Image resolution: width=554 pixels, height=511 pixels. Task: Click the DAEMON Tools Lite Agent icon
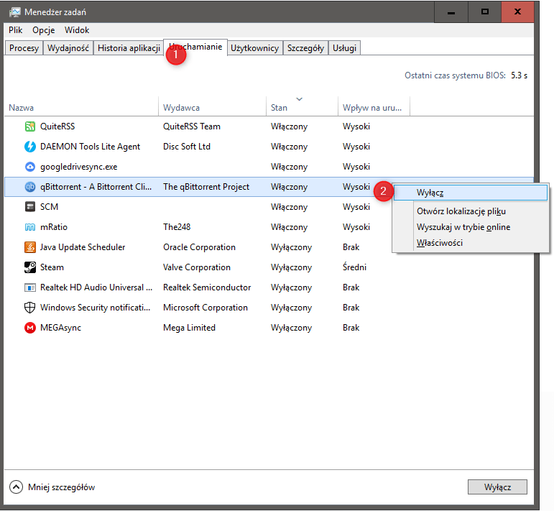point(30,147)
